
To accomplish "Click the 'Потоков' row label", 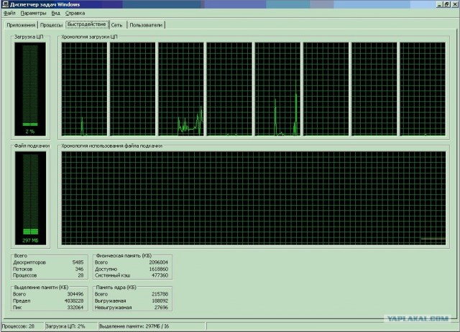I will [22, 269].
